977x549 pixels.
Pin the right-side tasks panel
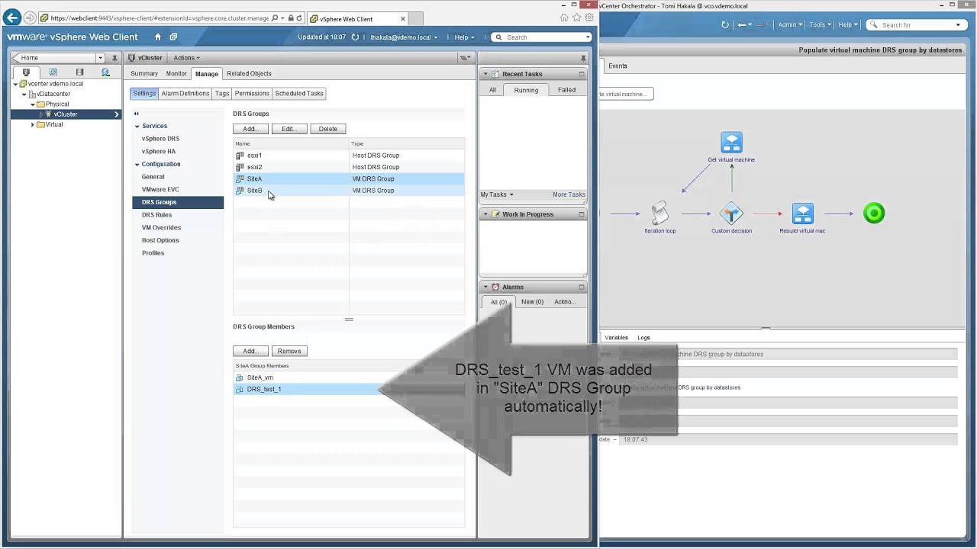(x=583, y=58)
